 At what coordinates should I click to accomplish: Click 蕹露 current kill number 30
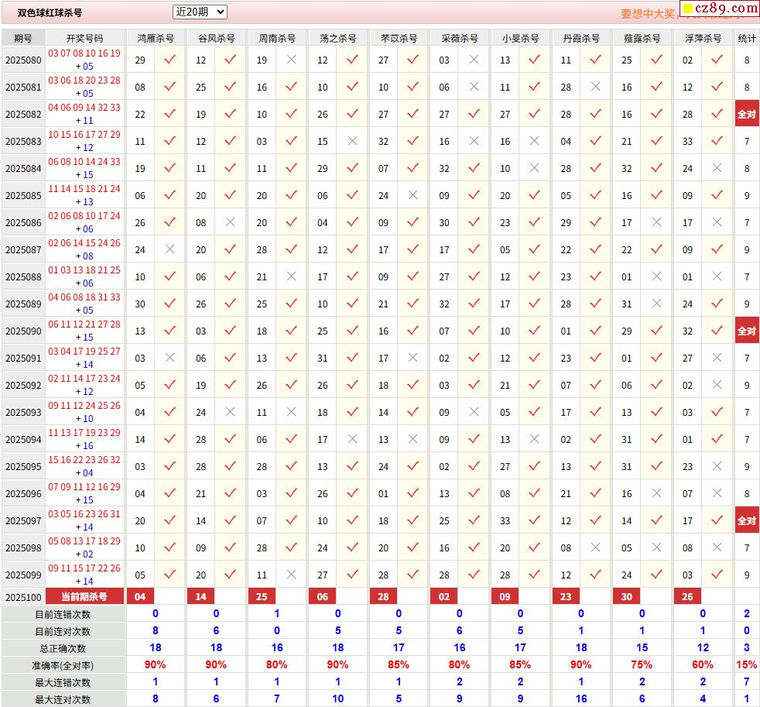click(x=627, y=596)
